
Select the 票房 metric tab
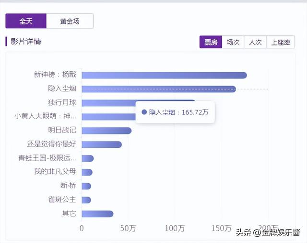(211, 42)
